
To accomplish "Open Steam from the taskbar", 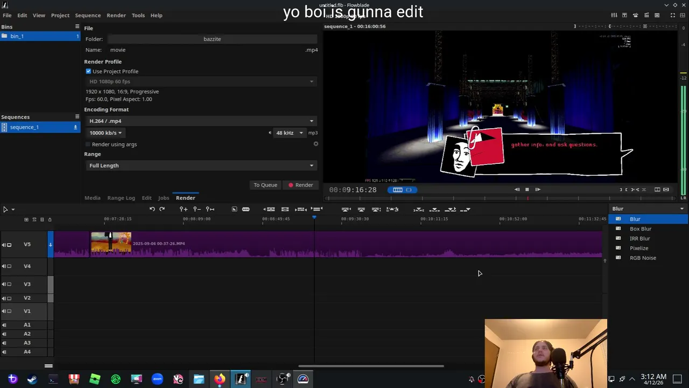I will [32, 379].
